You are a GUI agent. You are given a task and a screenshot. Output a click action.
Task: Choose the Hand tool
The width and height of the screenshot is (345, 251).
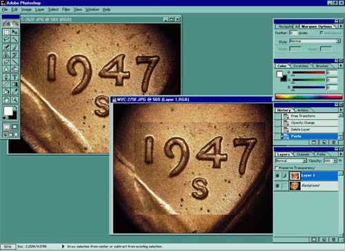pos(6,100)
